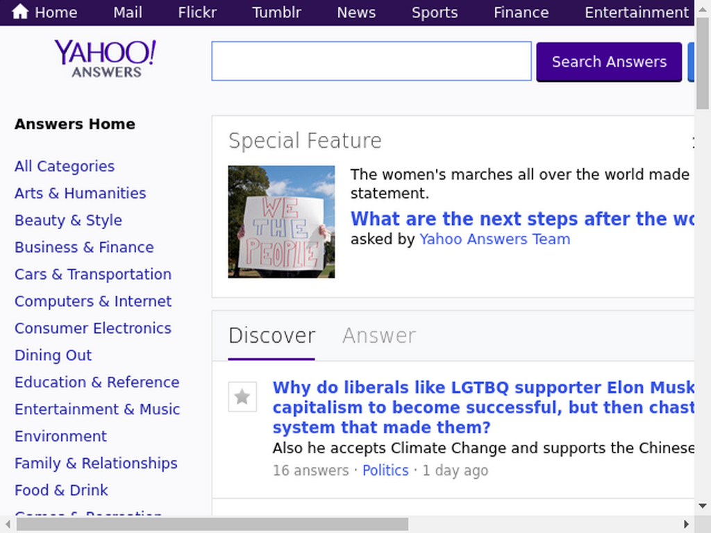This screenshot has width=711, height=533.
Task: Browse Family & Relationships category
Action: pyautogui.click(x=96, y=463)
